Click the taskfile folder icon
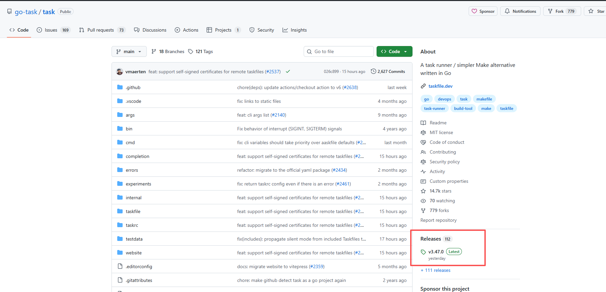This screenshot has width=606, height=292. pyautogui.click(x=120, y=211)
